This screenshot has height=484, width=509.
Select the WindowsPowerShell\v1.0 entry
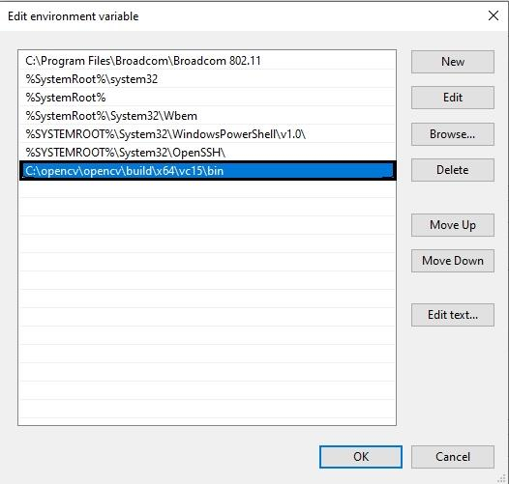click(x=207, y=134)
